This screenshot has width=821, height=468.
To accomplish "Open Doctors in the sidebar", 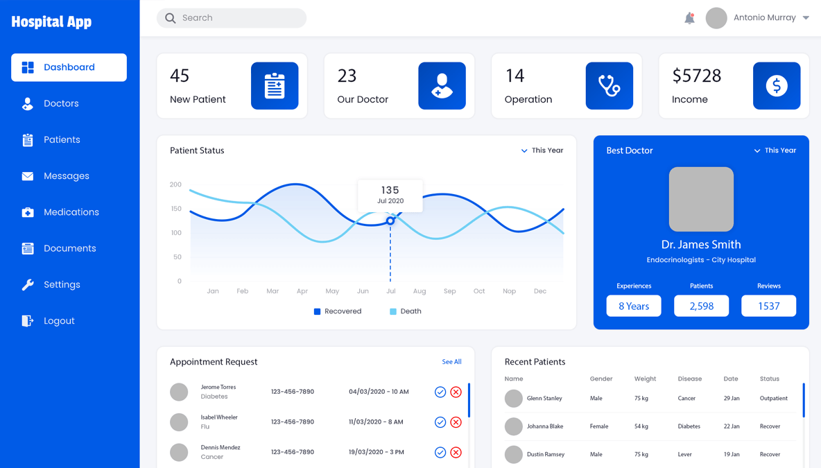I will (x=61, y=104).
